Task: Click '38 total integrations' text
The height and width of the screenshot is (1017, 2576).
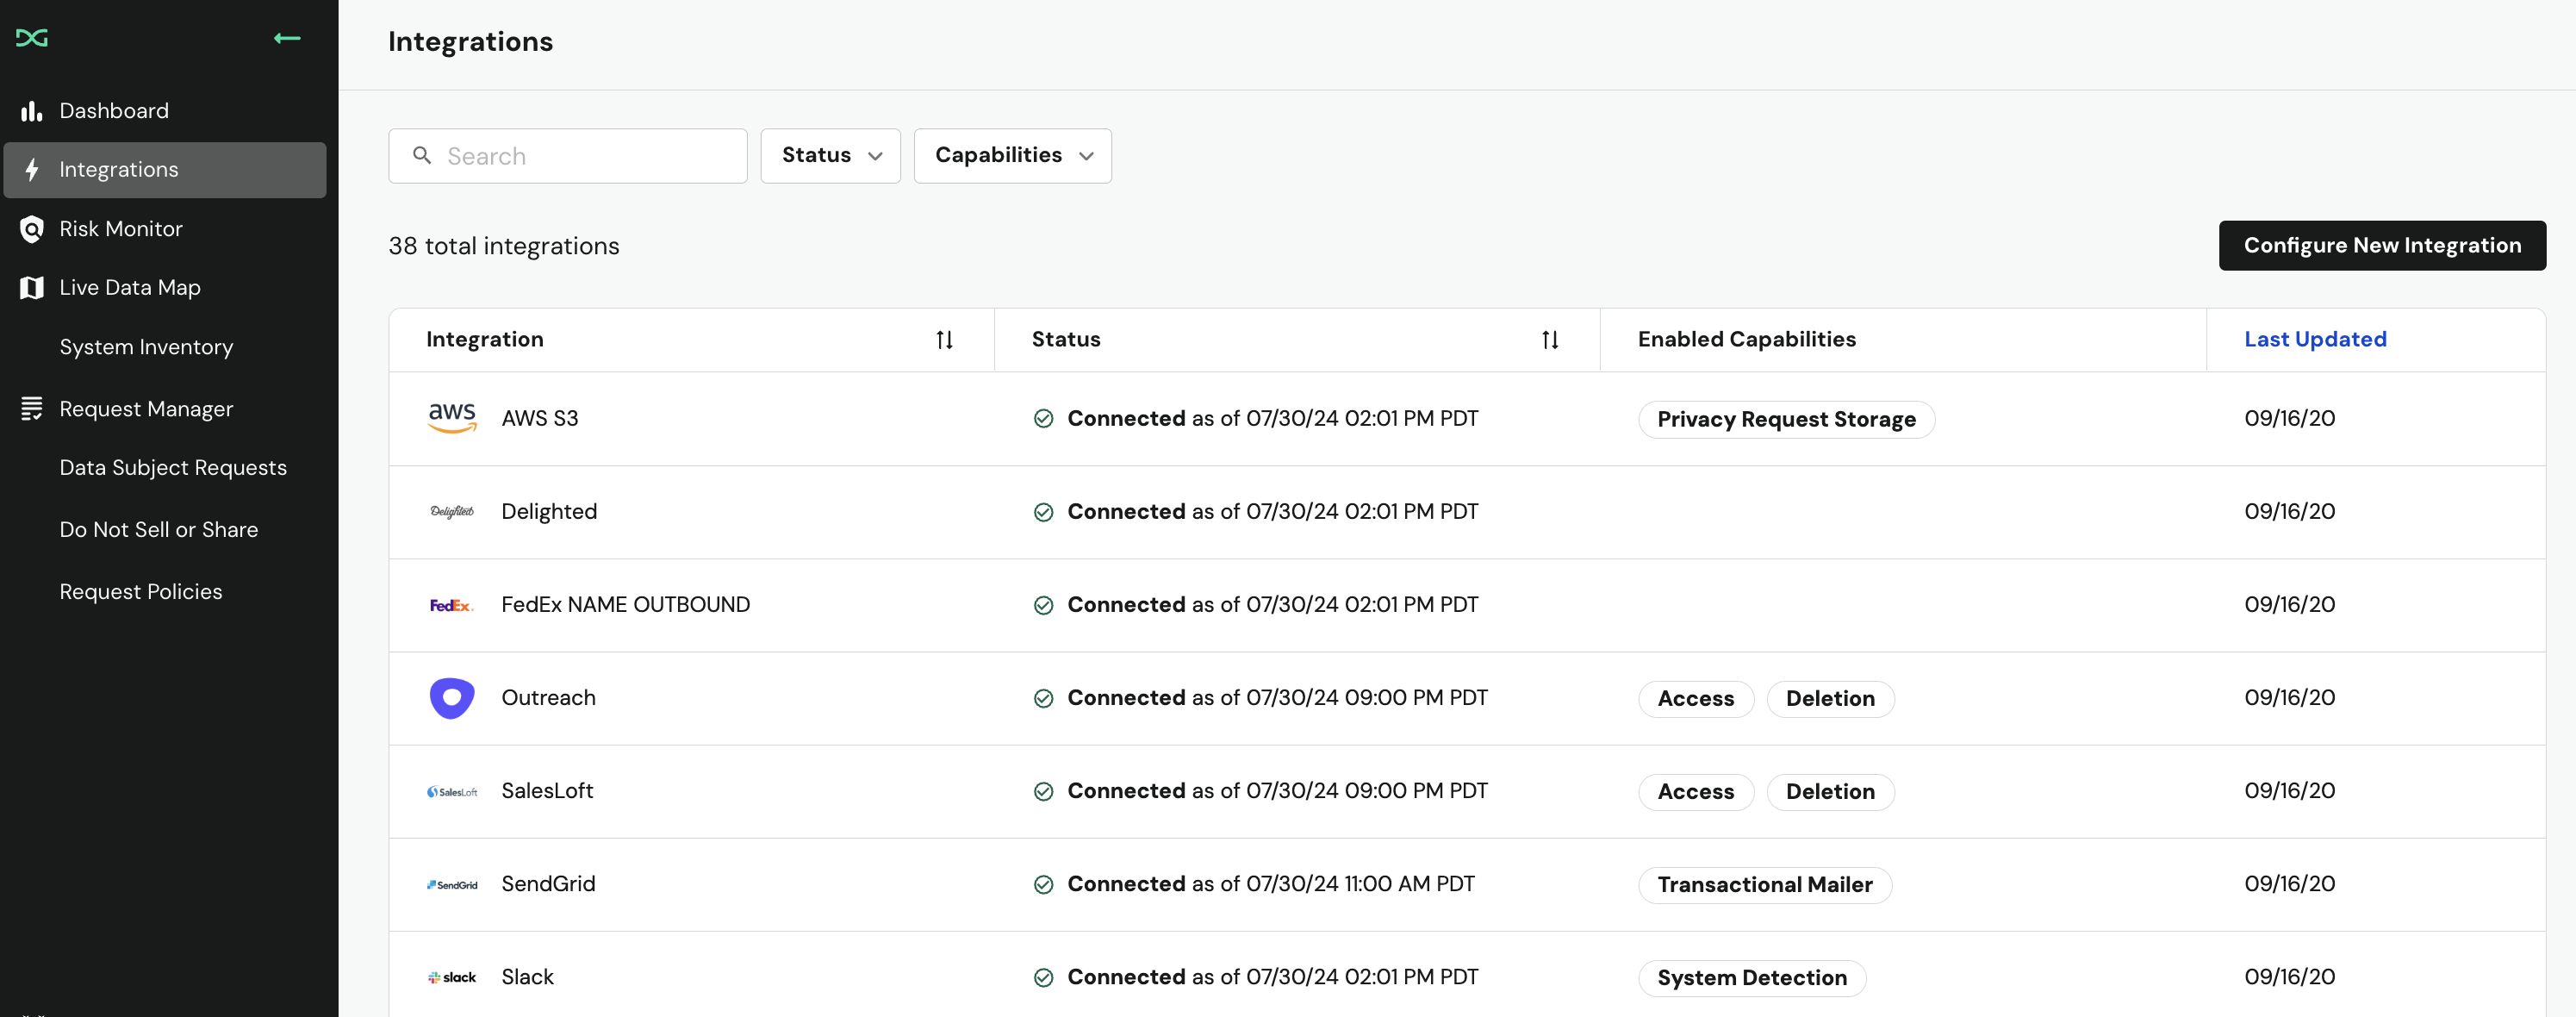Action: point(504,246)
